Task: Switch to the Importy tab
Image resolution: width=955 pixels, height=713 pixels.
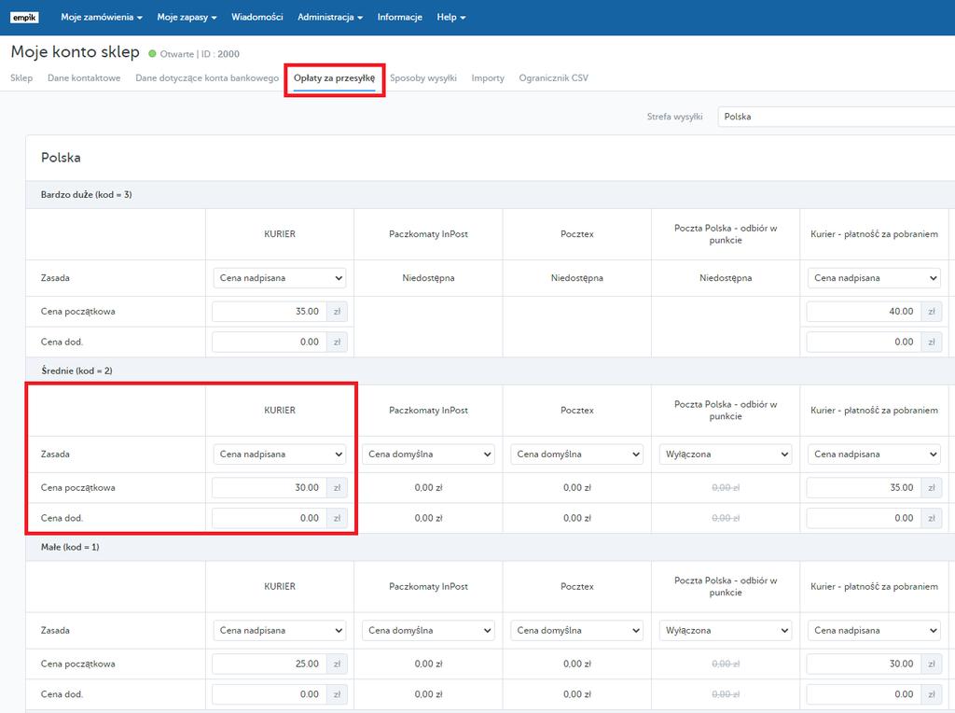Action: pyautogui.click(x=488, y=78)
